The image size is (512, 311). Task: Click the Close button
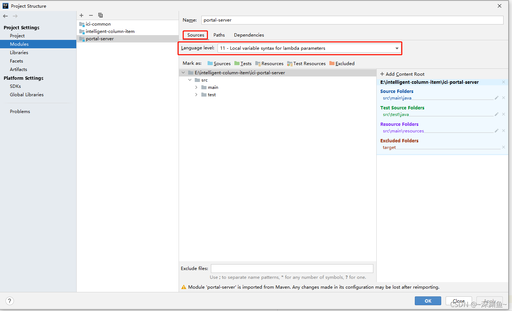[x=459, y=301]
